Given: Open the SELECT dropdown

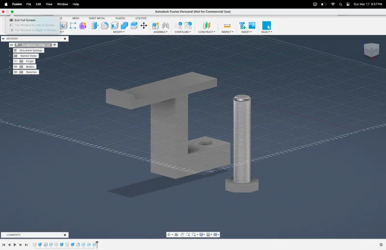Looking at the screenshot, I should (x=267, y=32).
